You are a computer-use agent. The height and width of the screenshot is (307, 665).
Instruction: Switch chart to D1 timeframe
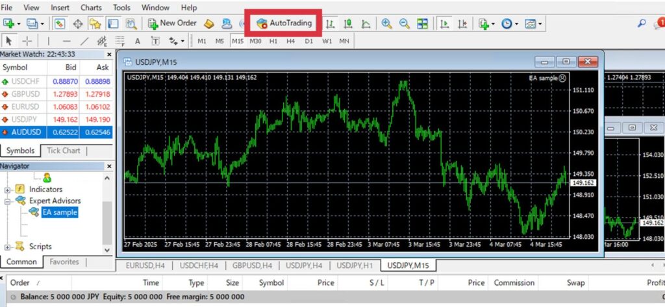(x=308, y=41)
